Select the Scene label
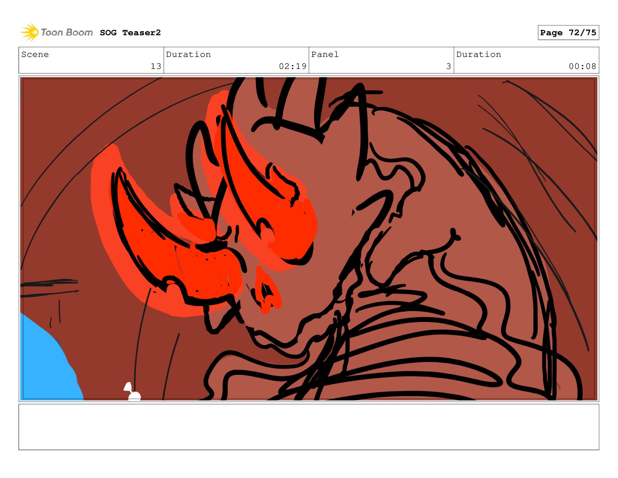This screenshot has height=478, width=618. coord(35,54)
